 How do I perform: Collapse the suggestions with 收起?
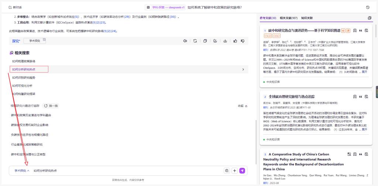[243, 106]
